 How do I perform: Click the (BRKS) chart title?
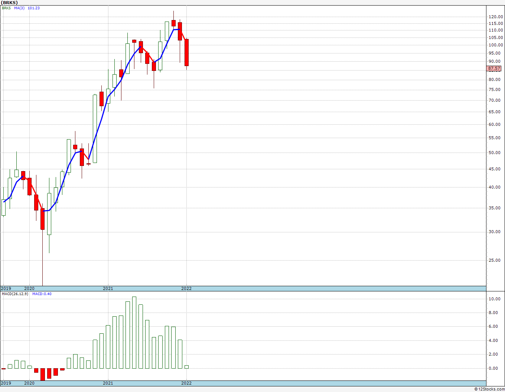(10, 3)
